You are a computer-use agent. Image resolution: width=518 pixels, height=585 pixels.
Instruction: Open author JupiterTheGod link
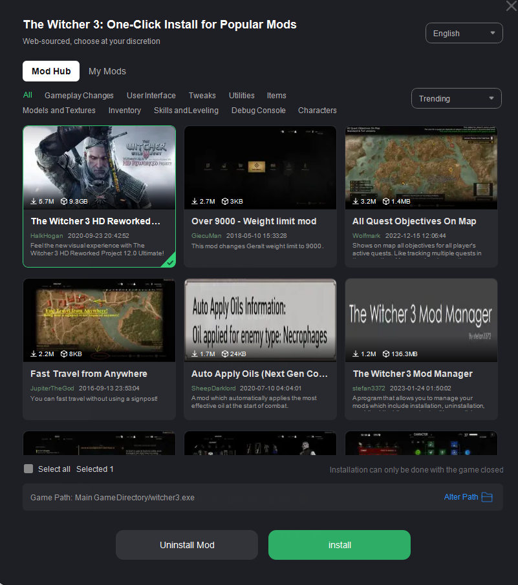point(52,388)
